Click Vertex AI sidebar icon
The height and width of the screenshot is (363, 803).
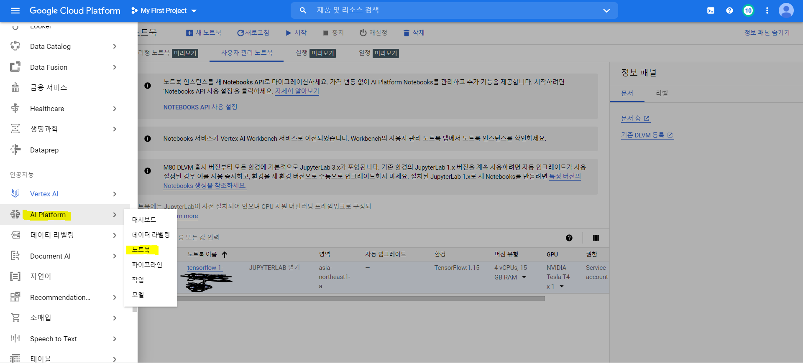tap(15, 193)
